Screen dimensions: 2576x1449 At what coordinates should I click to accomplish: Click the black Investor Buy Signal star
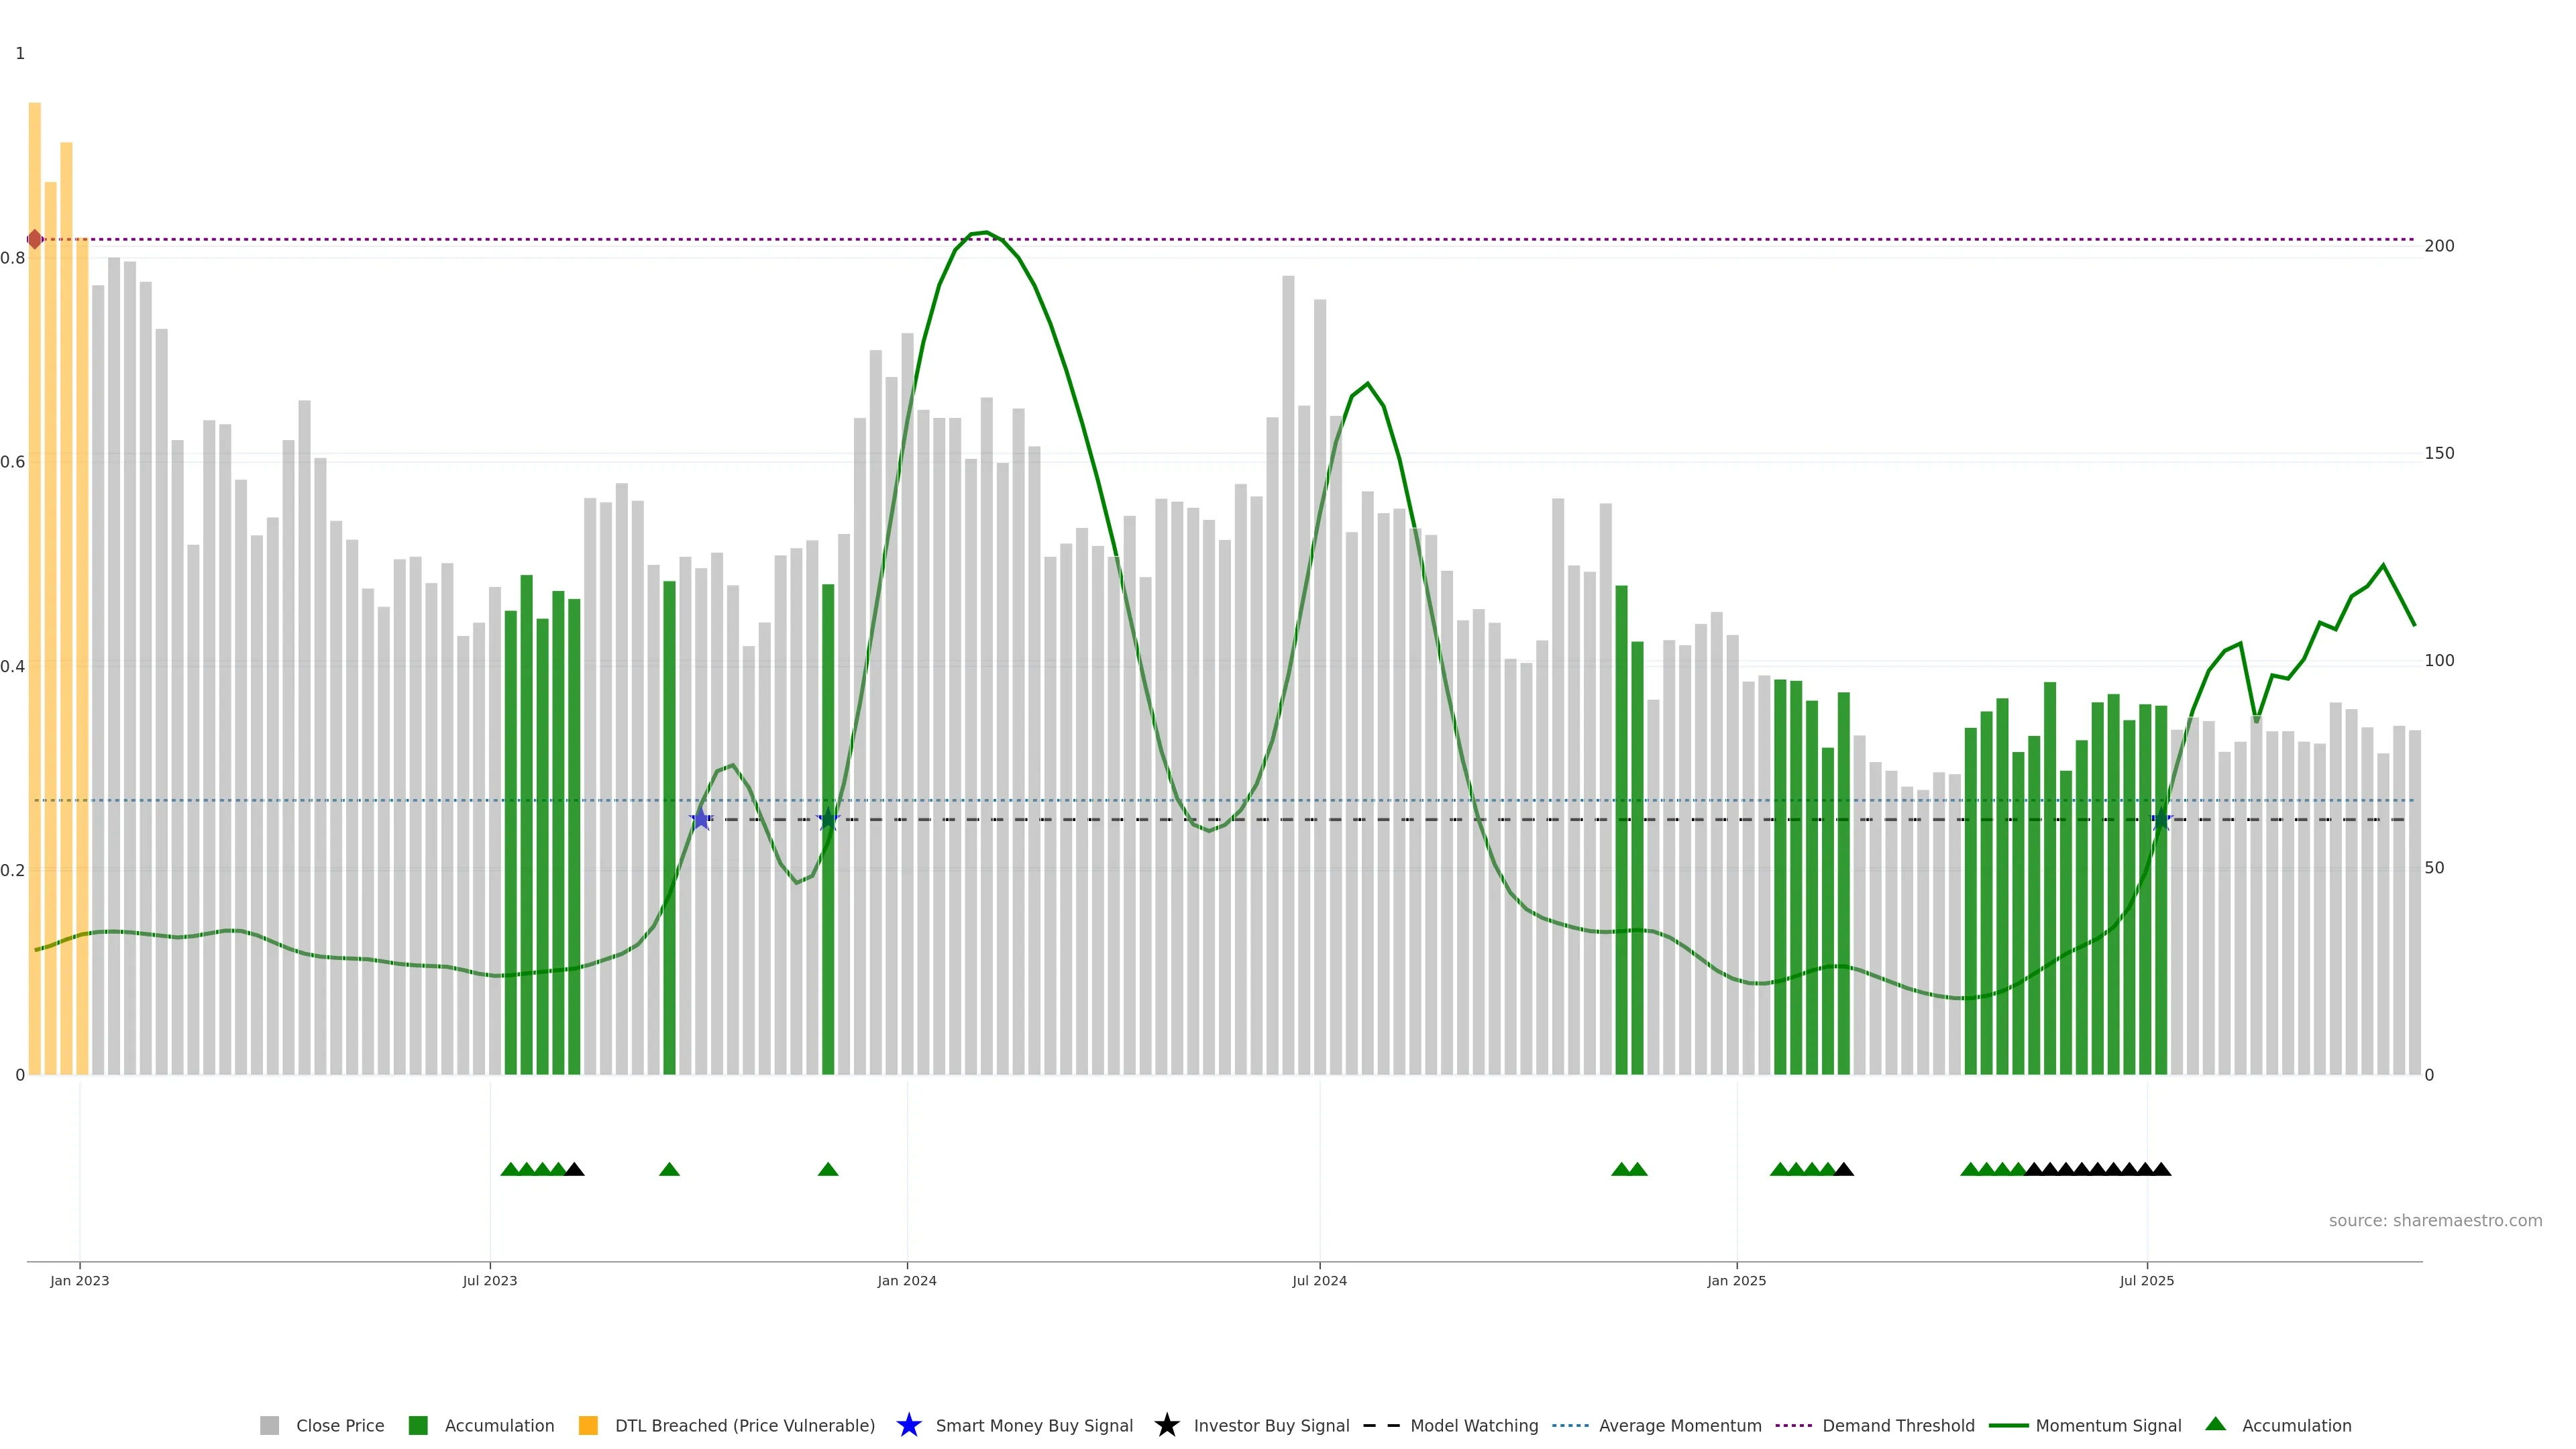tap(1166, 1425)
